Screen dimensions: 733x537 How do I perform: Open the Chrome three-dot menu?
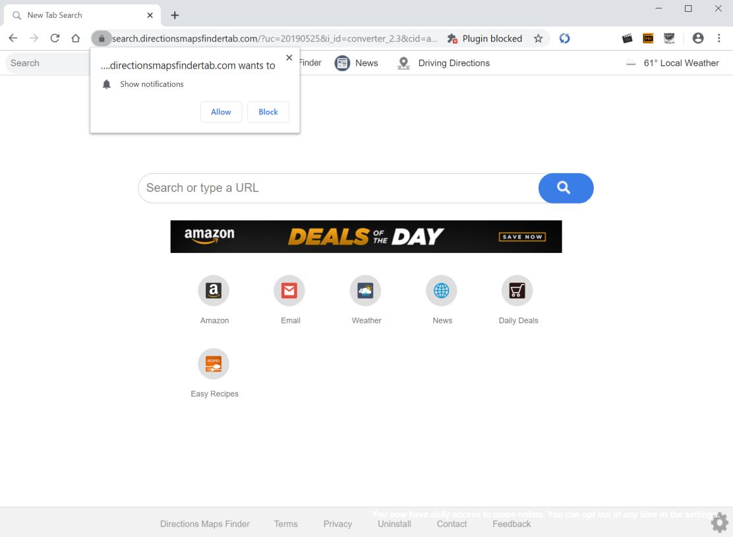click(719, 38)
